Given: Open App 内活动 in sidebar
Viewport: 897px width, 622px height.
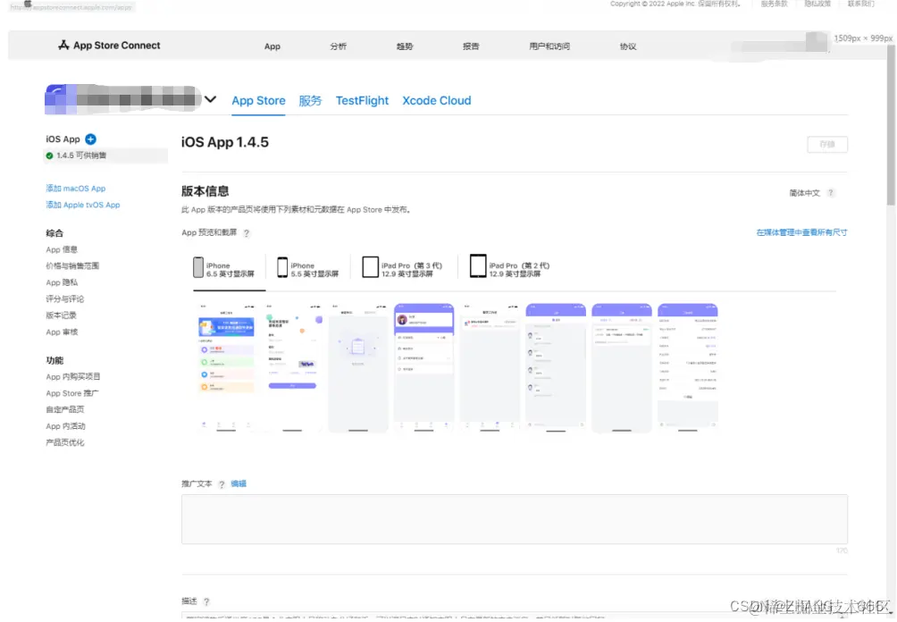Looking at the screenshot, I should coord(66,427).
